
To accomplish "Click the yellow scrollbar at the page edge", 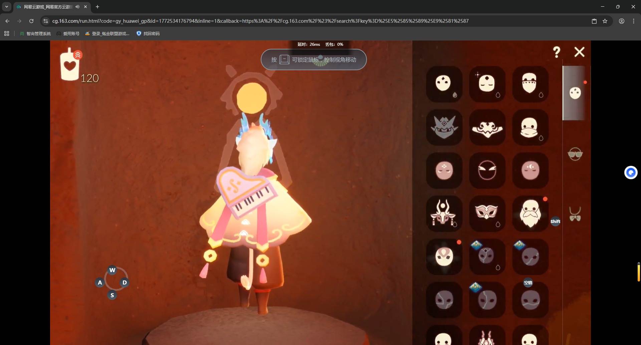I will pyautogui.click(x=639, y=272).
